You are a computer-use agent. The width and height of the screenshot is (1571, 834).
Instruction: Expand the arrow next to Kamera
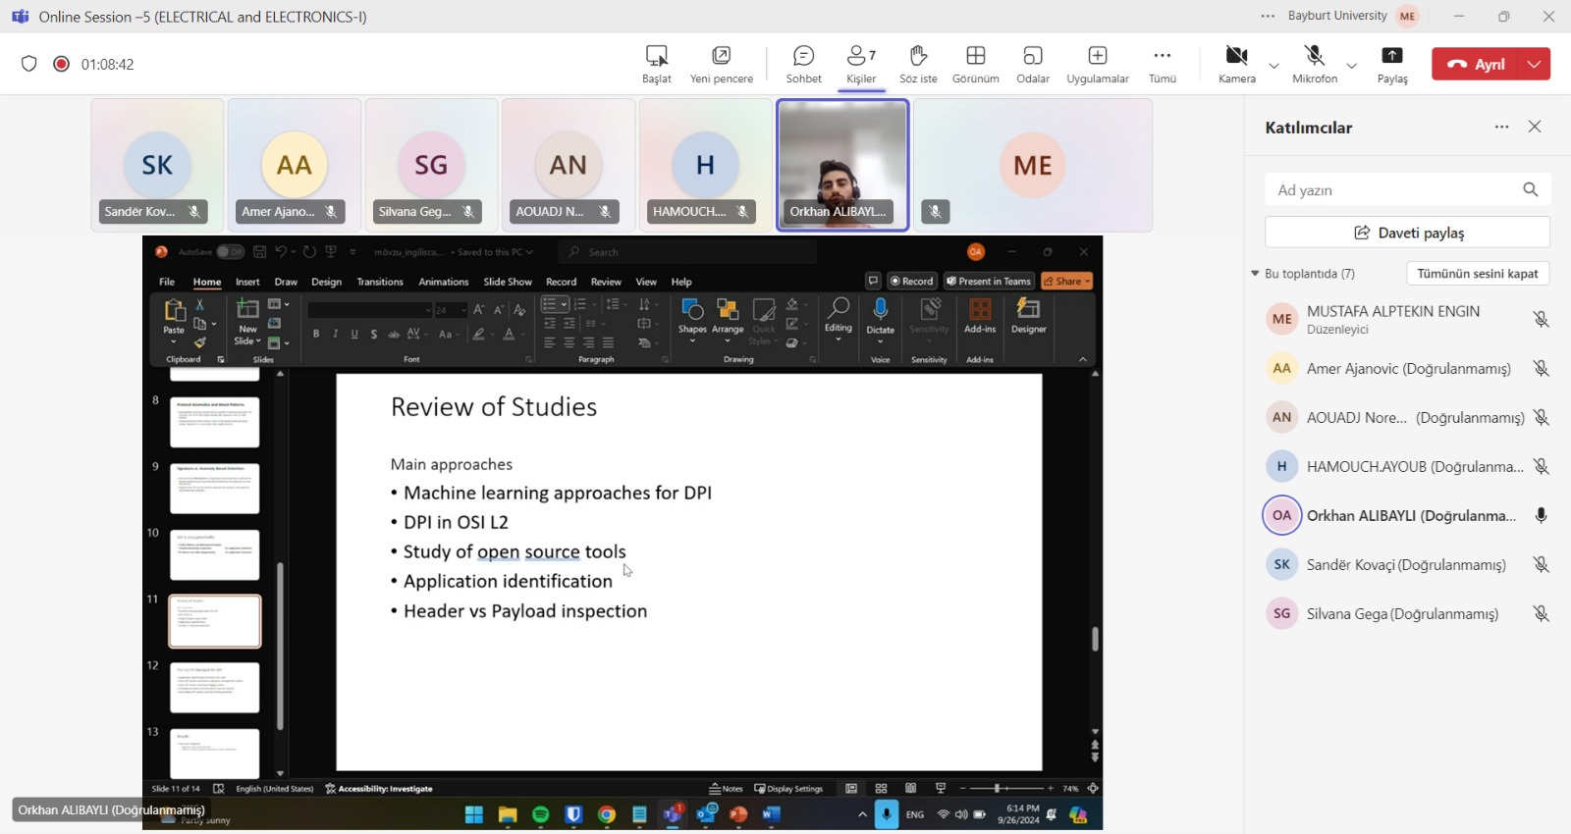point(1273,66)
